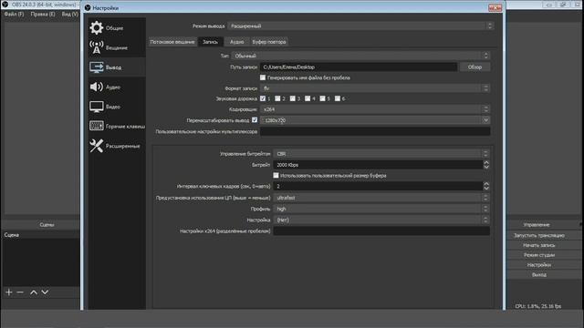The image size is (584, 328).
Task: Decrease the bitrate with the stepper down arrow
Action: pyautogui.click(x=486, y=167)
